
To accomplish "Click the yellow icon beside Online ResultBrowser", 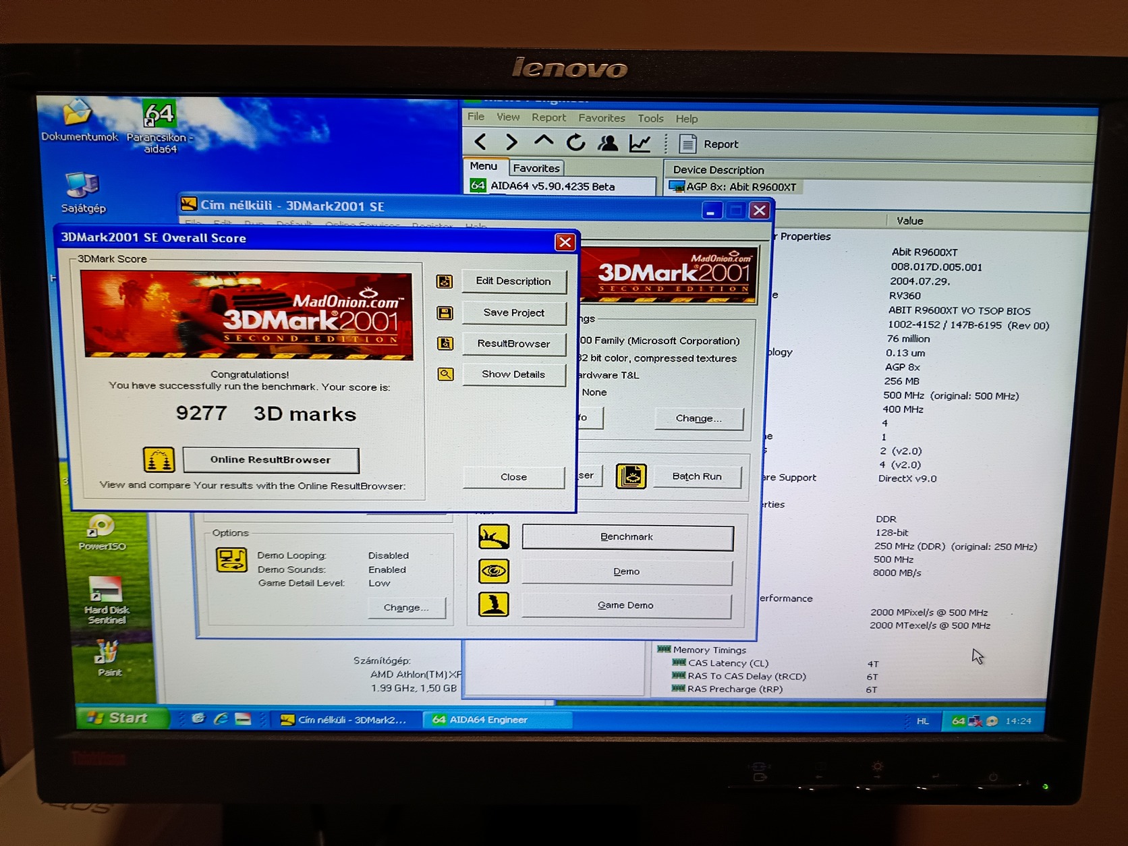I will pos(159,459).
